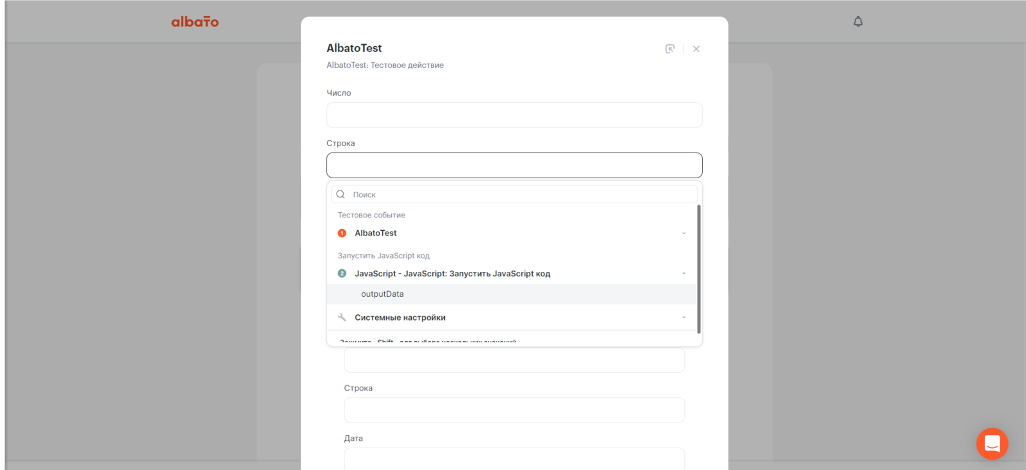Screen dimensions: 1026x470
Task: Choose the AlbatoTest entry in the list
Action: tap(376, 233)
